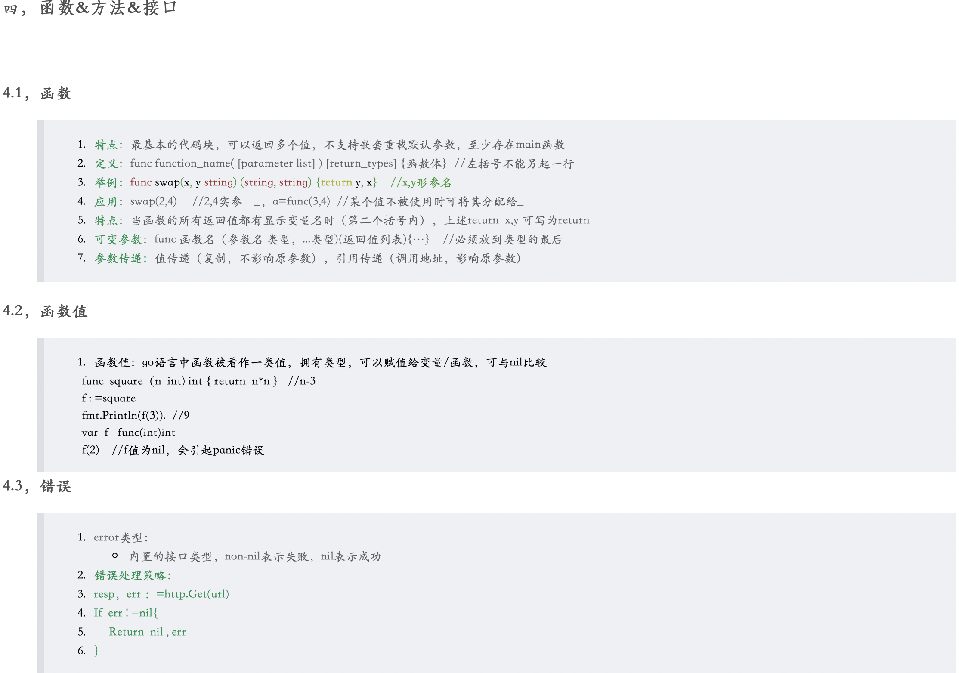Click the f:=square code line
Image resolution: width=959 pixels, height=673 pixels.
(108, 398)
